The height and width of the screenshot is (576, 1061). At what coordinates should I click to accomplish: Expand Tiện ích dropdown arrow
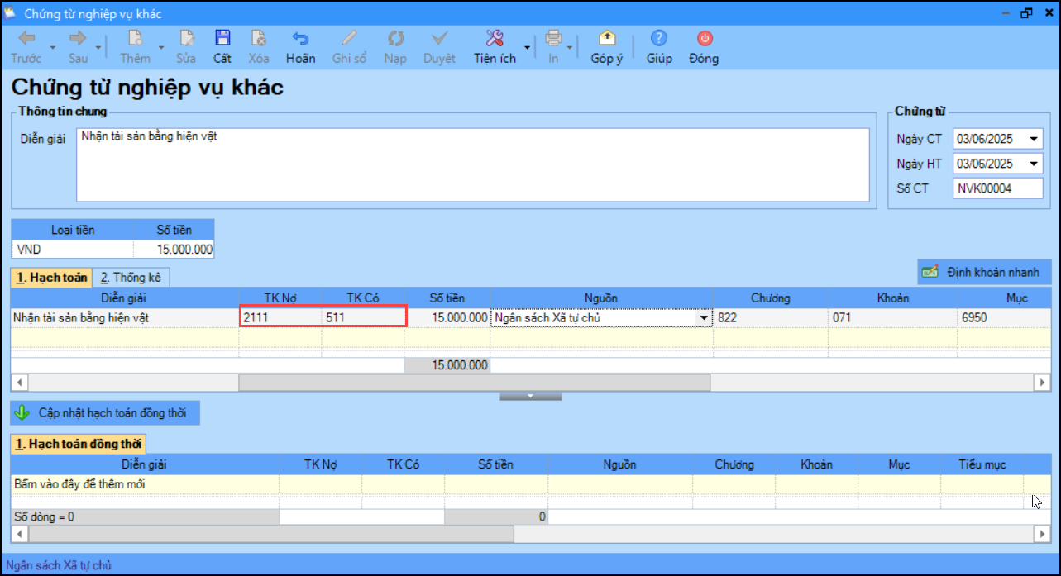pos(527,48)
